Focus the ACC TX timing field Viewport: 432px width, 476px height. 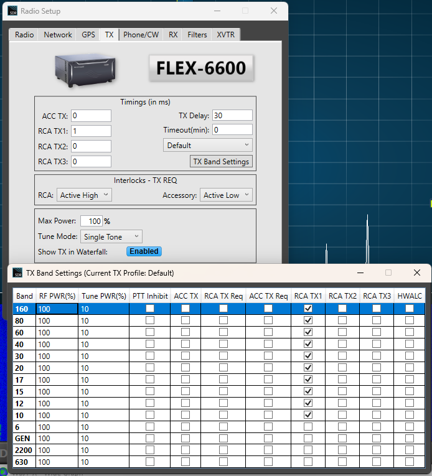click(x=91, y=116)
